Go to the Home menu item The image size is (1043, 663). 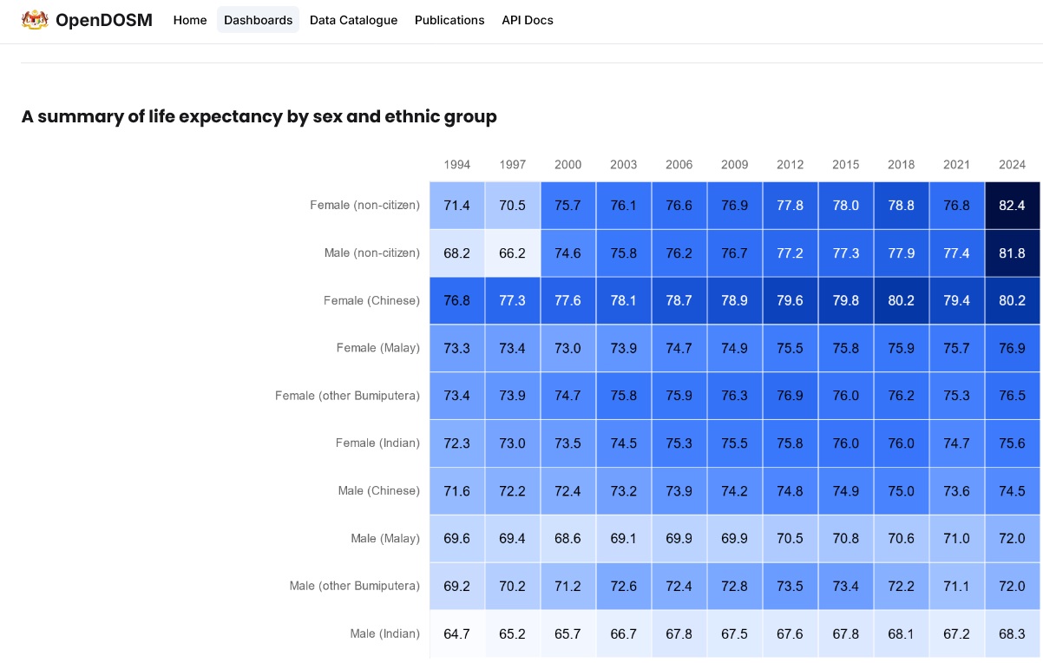[190, 20]
